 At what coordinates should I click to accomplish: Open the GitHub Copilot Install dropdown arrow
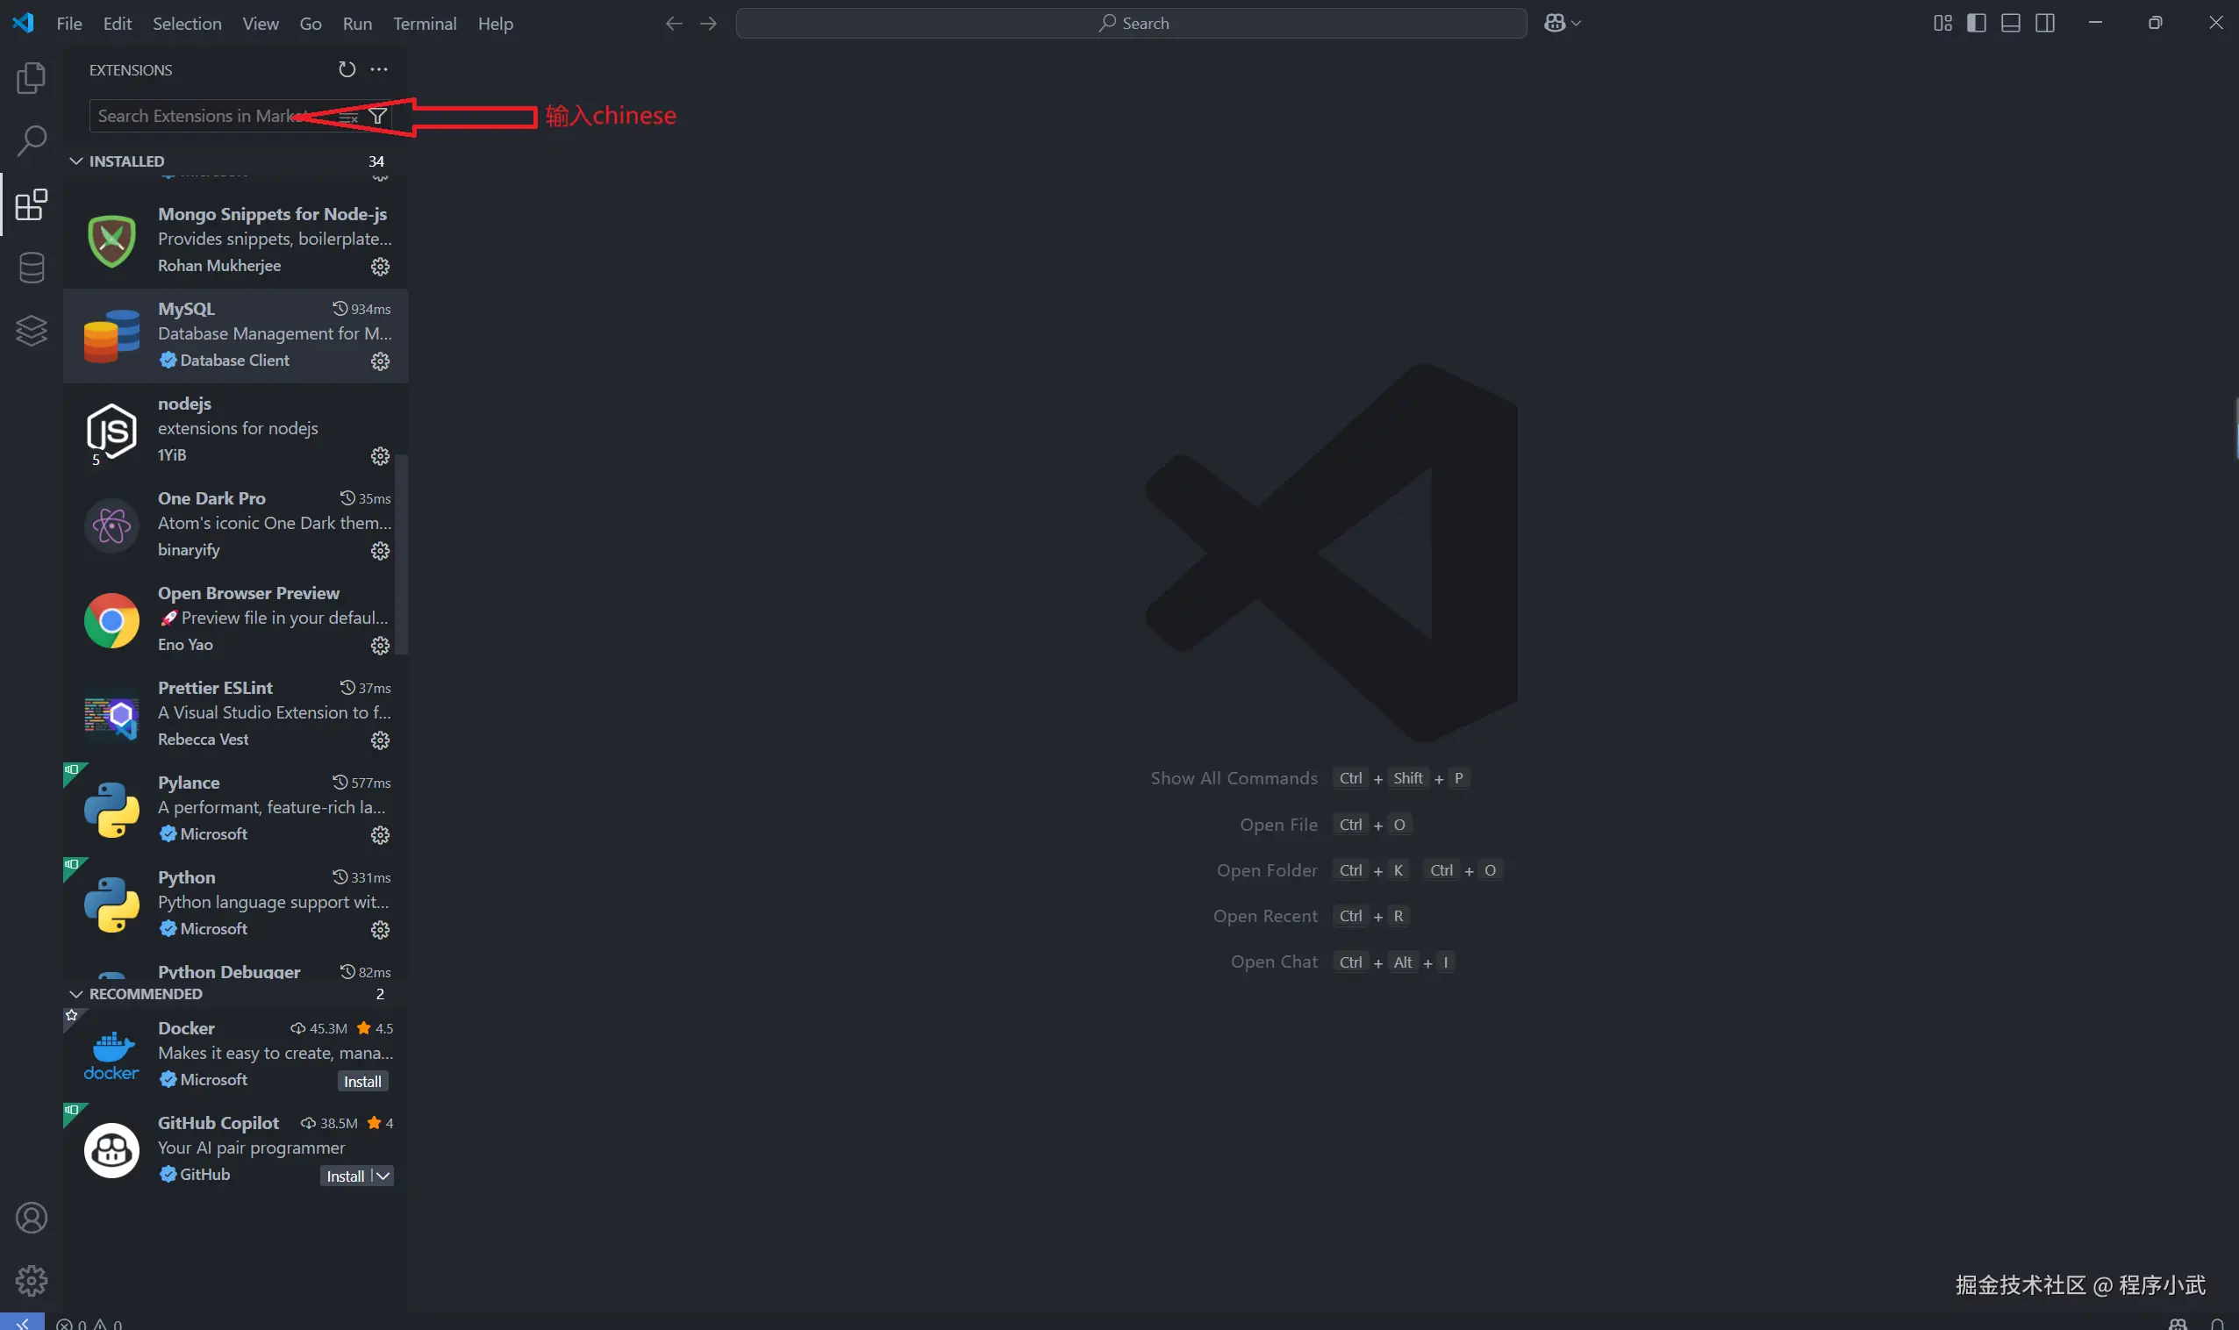(x=383, y=1176)
